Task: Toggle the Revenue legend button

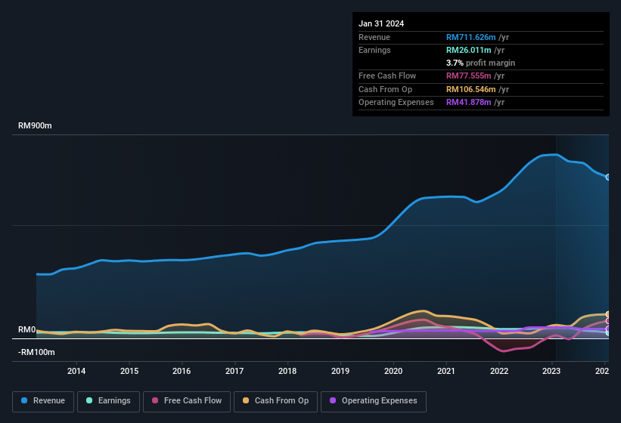Action: (x=43, y=401)
